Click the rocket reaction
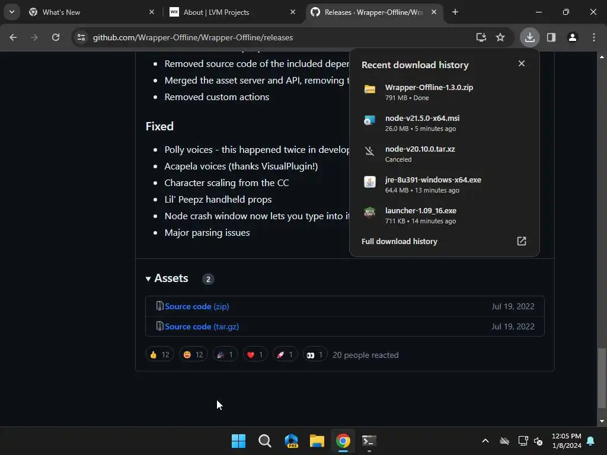Viewport: 607px width, 455px height. pyautogui.click(x=285, y=355)
